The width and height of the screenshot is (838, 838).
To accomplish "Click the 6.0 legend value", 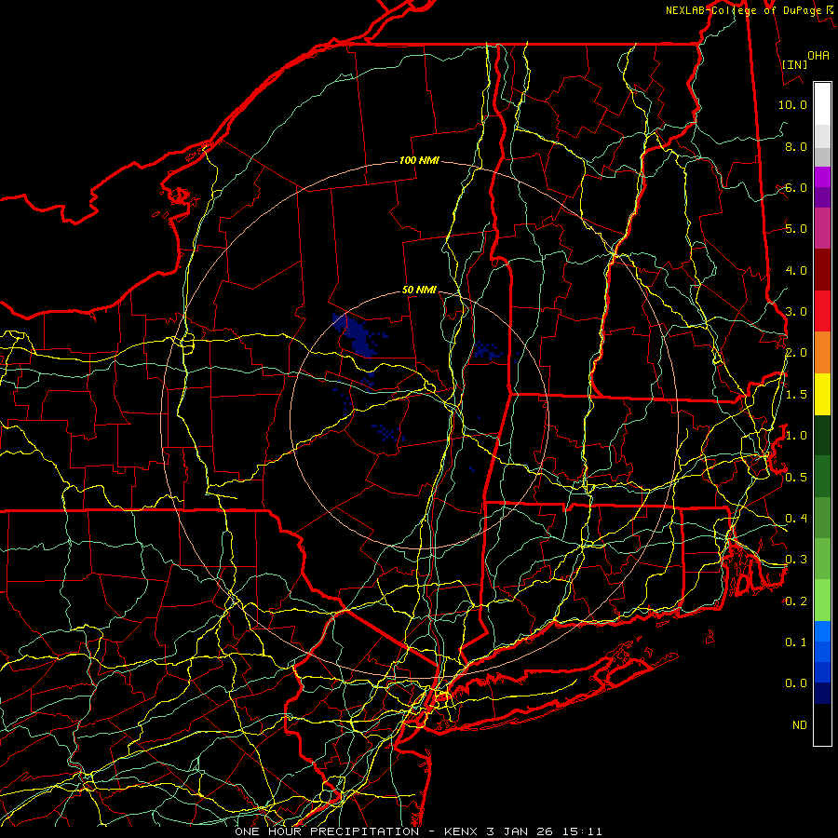I will 796,187.
